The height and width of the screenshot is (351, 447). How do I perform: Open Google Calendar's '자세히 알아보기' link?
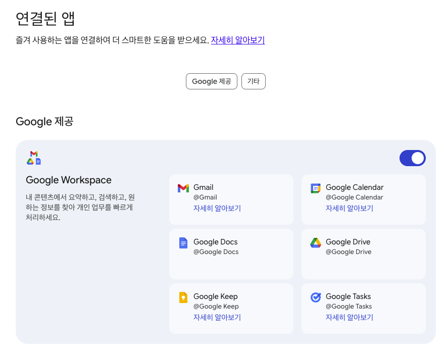tap(349, 208)
